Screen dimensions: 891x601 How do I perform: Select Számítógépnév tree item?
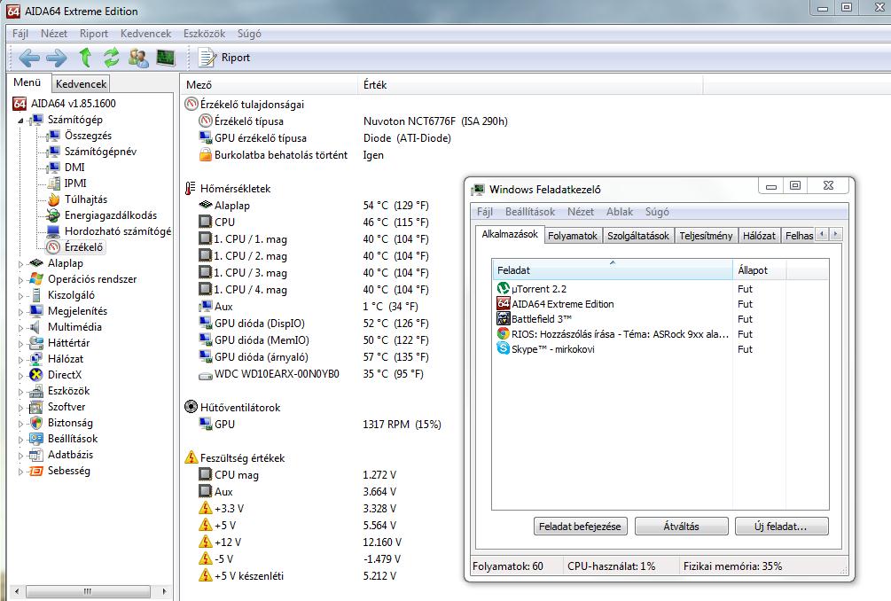(100, 151)
